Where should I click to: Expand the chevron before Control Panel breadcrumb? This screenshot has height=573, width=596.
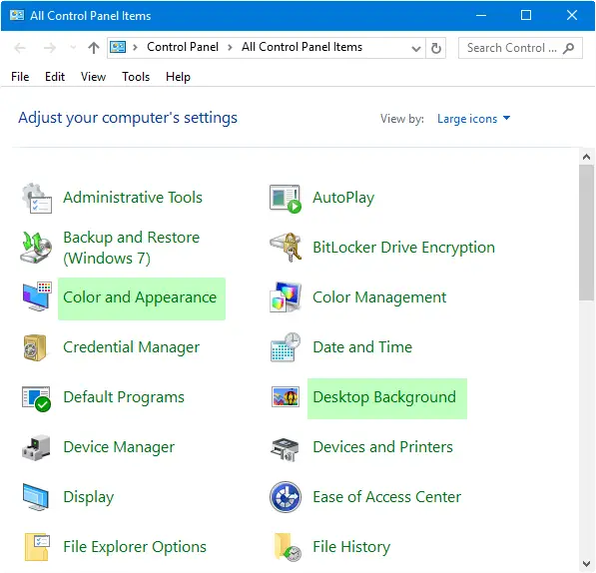point(135,48)
